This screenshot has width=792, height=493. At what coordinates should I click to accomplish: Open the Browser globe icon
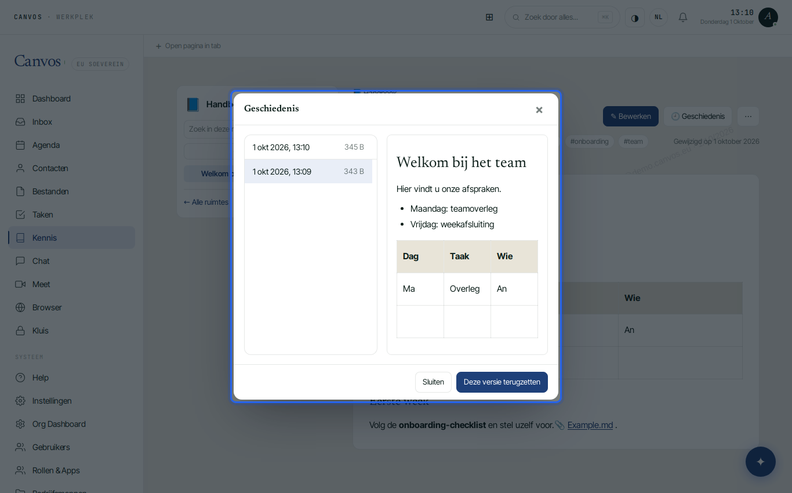[20, 307]
